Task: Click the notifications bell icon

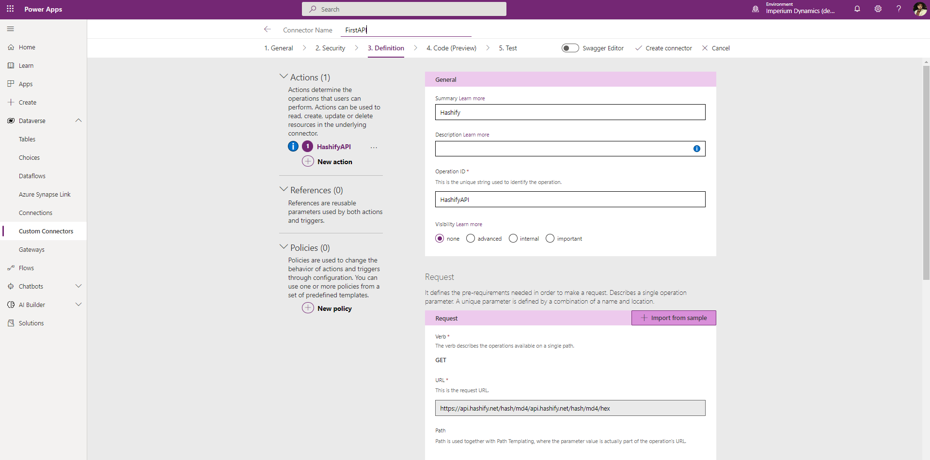Action: (857, 9)
